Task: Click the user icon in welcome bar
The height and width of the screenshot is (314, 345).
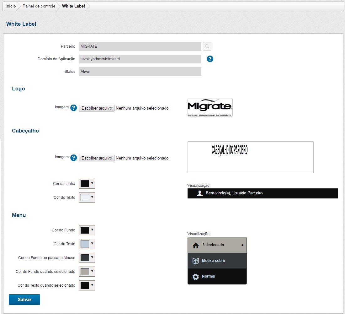Action: [200, 193]
